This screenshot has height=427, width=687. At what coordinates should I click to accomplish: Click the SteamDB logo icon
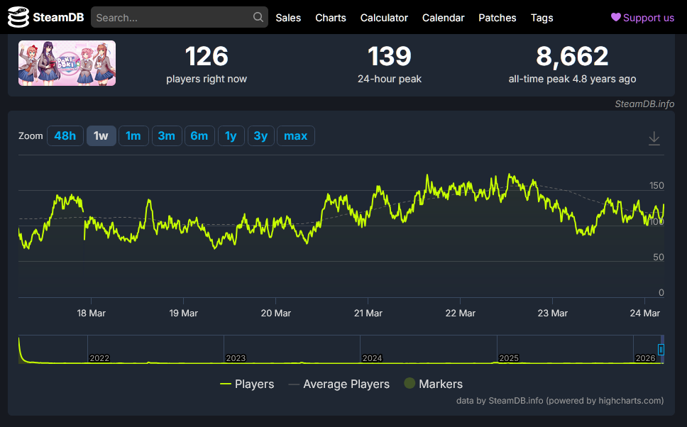(x=18, y=17)
